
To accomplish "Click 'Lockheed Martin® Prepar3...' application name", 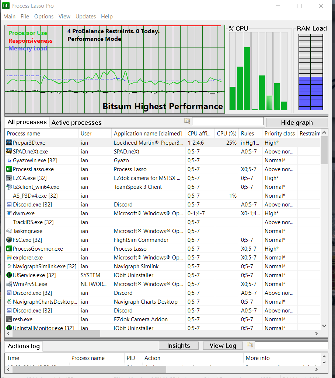I will (x=148, y=143).
